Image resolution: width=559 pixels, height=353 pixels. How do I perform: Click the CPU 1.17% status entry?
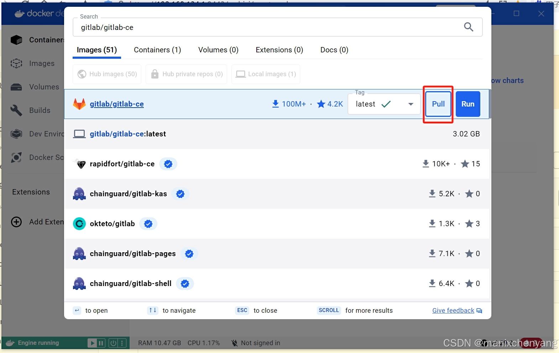click(x=204, y=343)
